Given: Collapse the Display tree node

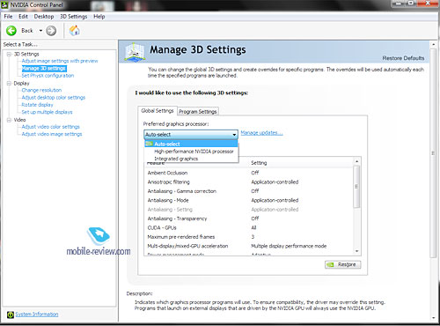Looking at the screenshot, I should click(x=9, y=84).
